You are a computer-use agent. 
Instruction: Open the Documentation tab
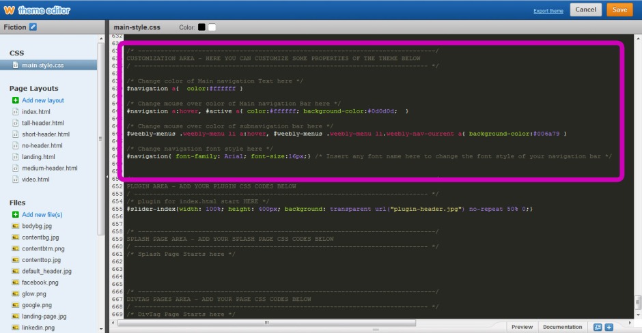coord(562,328)
